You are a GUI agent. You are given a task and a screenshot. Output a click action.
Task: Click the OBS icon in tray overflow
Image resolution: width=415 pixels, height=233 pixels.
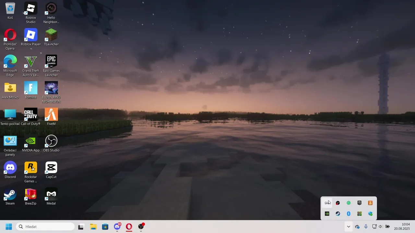point(338,203)
